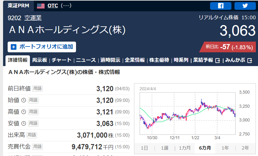This screenshot has height=156, width=258.
Task: Set chart range to 1日
Action: (144, 148)
